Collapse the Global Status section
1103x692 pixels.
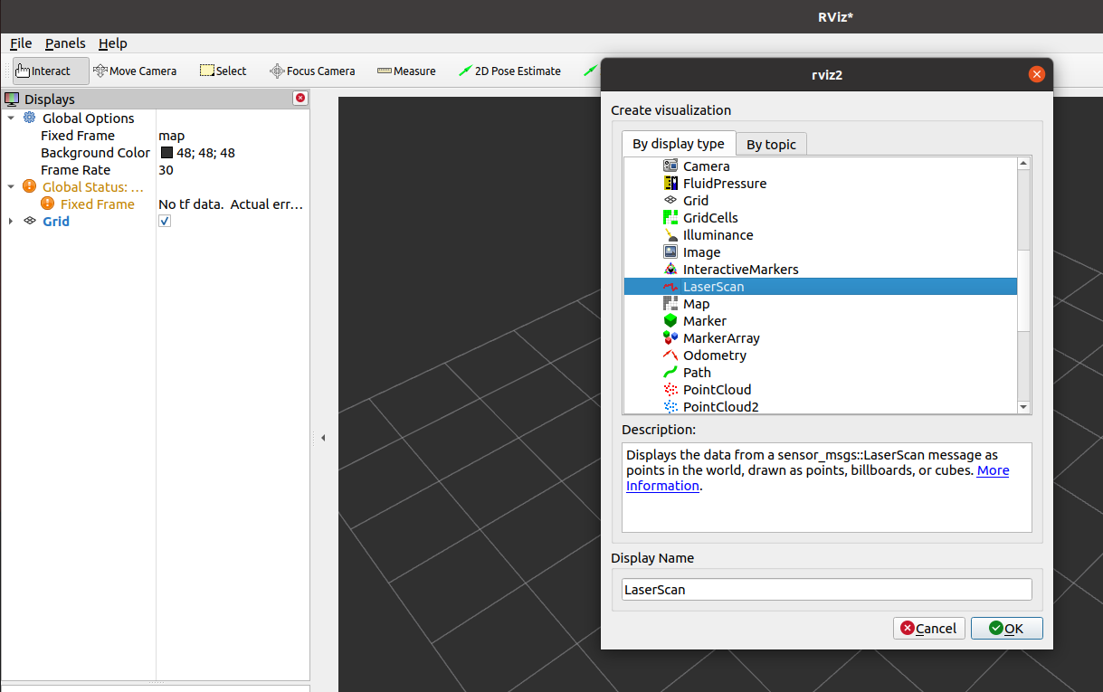pos(11,186)
